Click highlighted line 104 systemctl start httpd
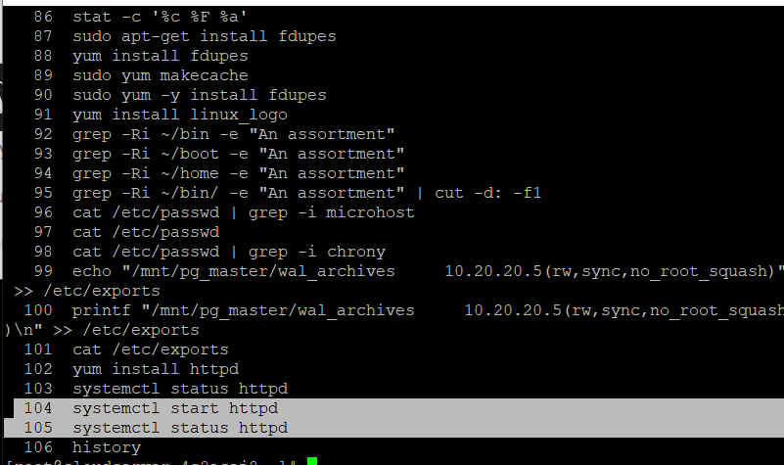 click(175, 408)
